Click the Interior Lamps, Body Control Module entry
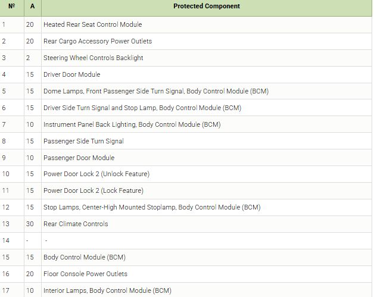 pyautogui.click(x=107, y=290)
